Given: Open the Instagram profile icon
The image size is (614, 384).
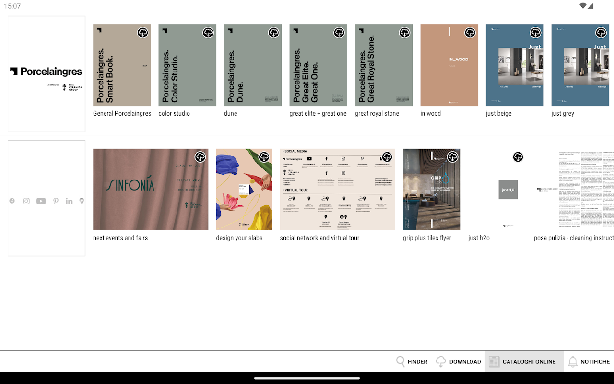Looking at the screenshot, I should click(x=26, y=201).
